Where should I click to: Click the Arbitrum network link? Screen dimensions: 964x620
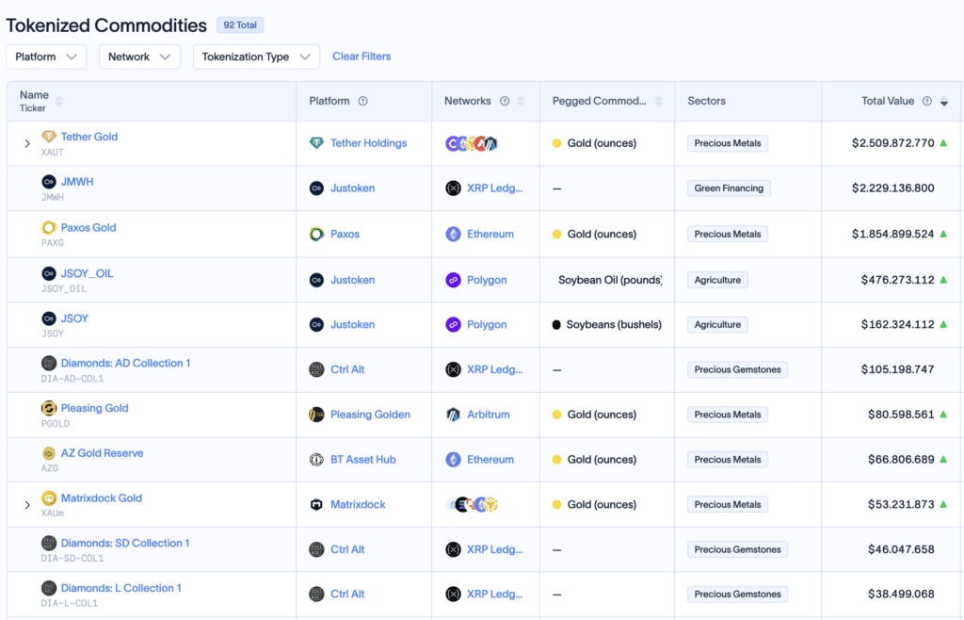[x=489, y=415]
